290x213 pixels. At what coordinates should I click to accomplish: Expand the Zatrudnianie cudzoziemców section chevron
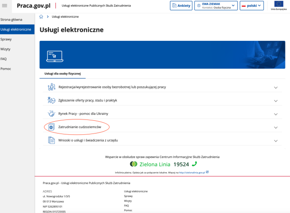[275, 127]
